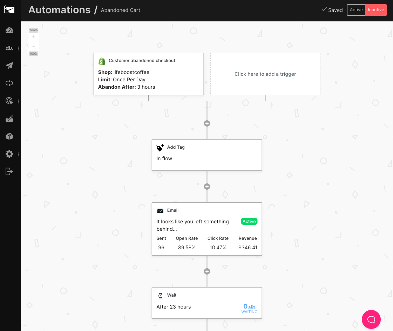
Task: Click the 'Abandon After: 3 hours' line
Action: tap(127, 87)
